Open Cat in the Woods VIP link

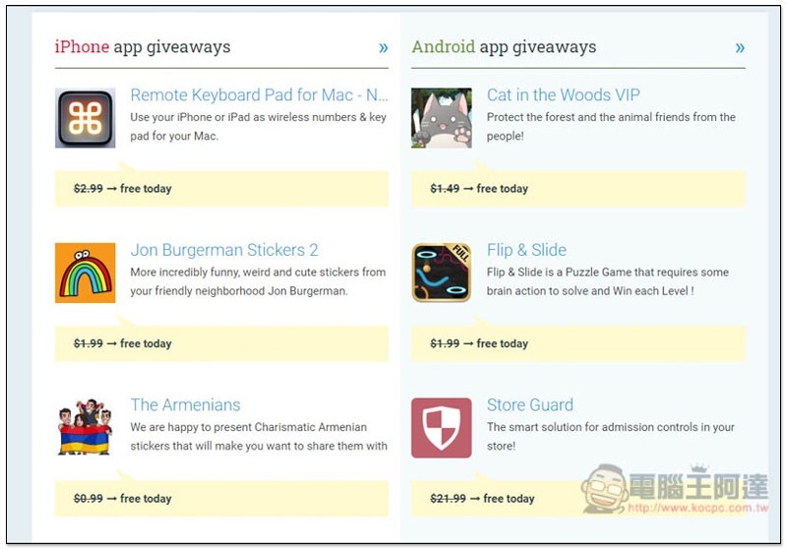tap(563, 94)
